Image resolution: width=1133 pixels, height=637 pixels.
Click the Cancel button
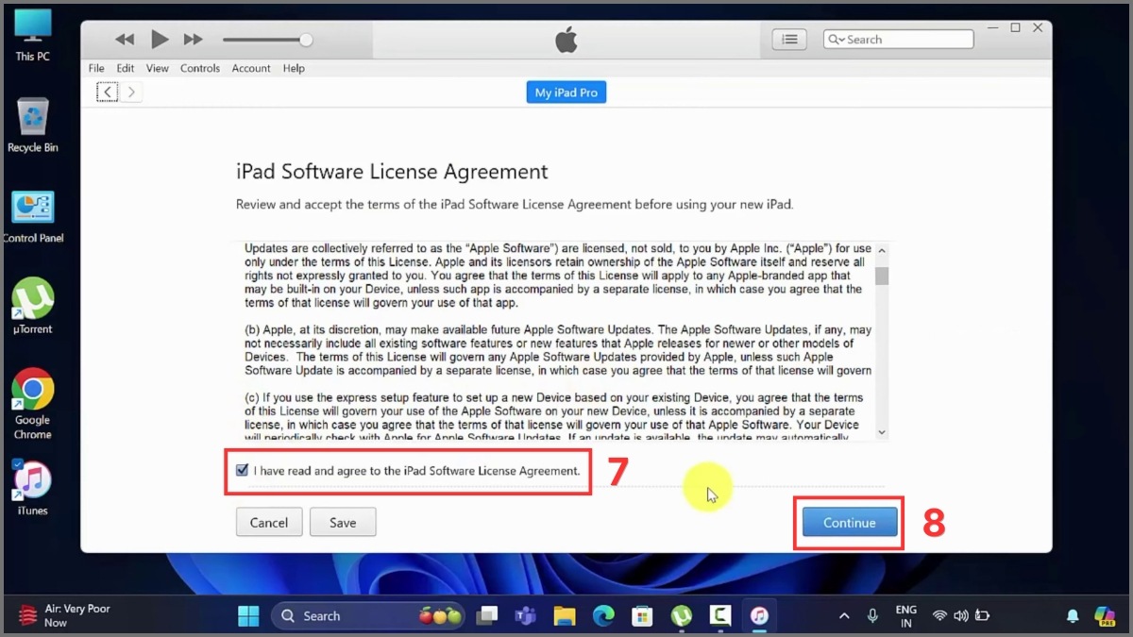(x=269, y=522)
